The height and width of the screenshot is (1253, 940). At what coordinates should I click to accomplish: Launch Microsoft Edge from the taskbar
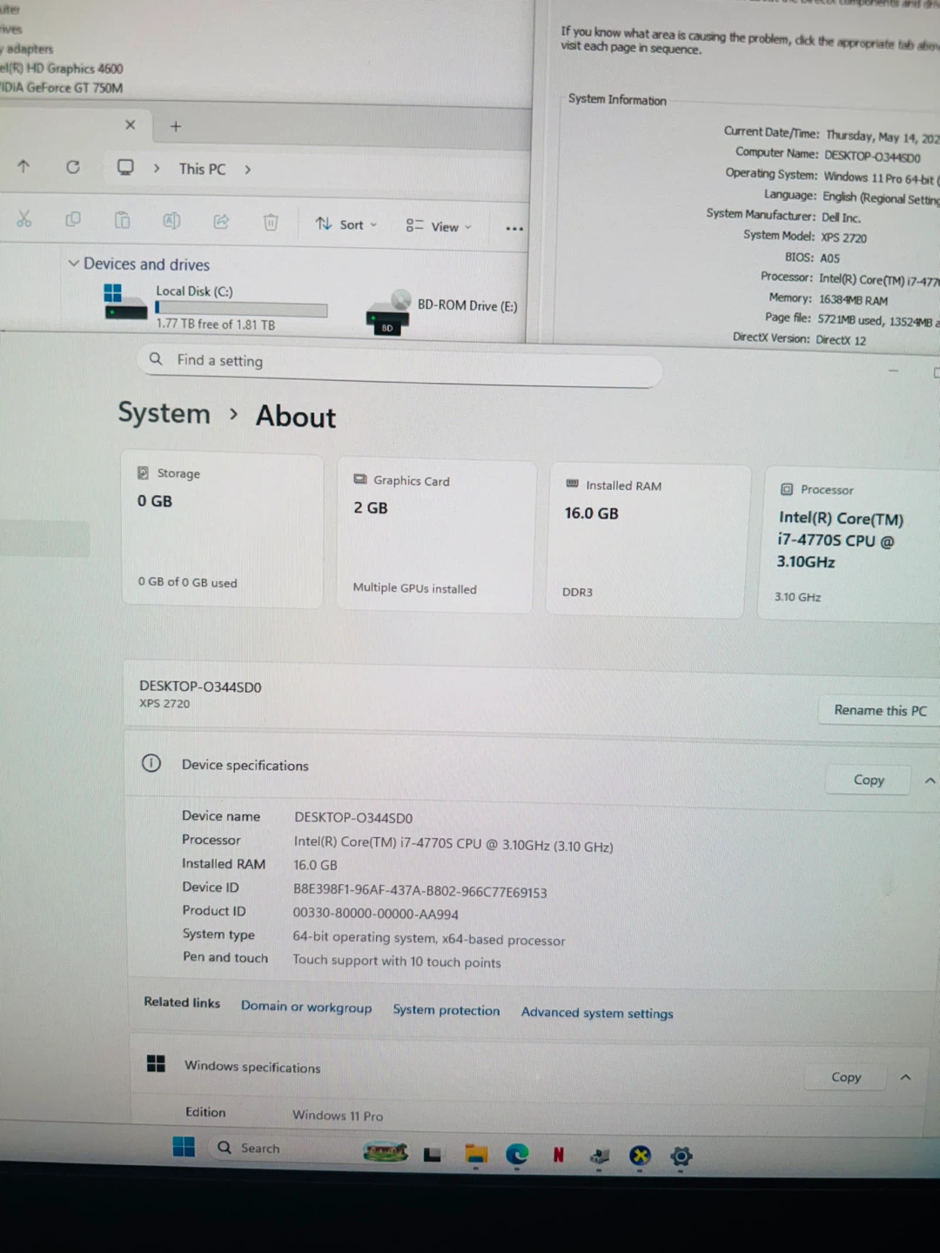pos(518,1155)
